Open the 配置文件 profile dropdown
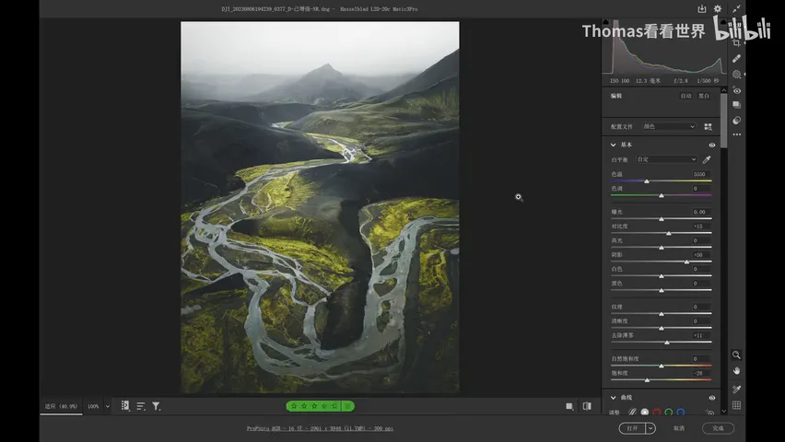 tap(669, 127)
